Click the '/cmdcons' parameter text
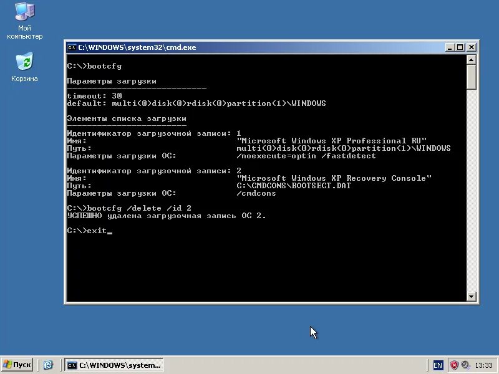 tap(256, 193)
